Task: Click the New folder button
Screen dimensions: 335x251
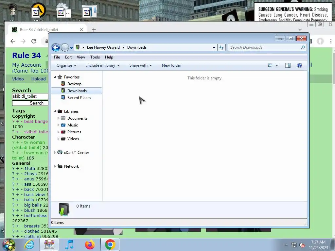Action: (171, 65)
